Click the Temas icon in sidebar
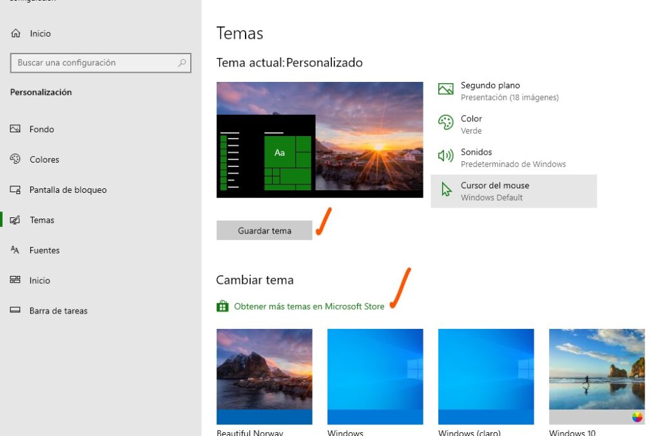 click(15, 220)
